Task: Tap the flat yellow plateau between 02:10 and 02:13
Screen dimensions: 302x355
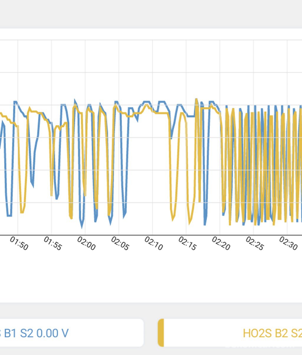Action: click(161, 113)
